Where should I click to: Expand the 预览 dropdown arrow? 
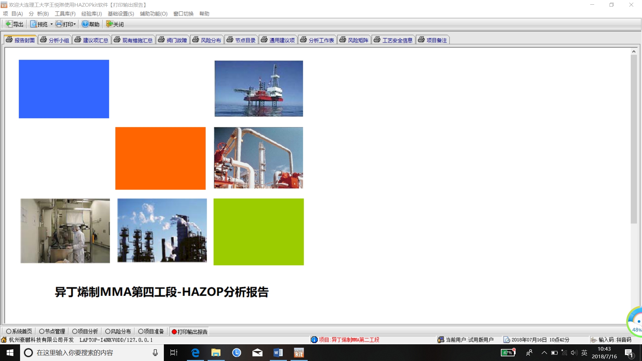51,24
